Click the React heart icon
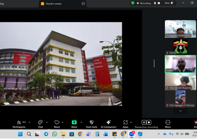Viewport: 197px width, 139px height. point(57,123)
